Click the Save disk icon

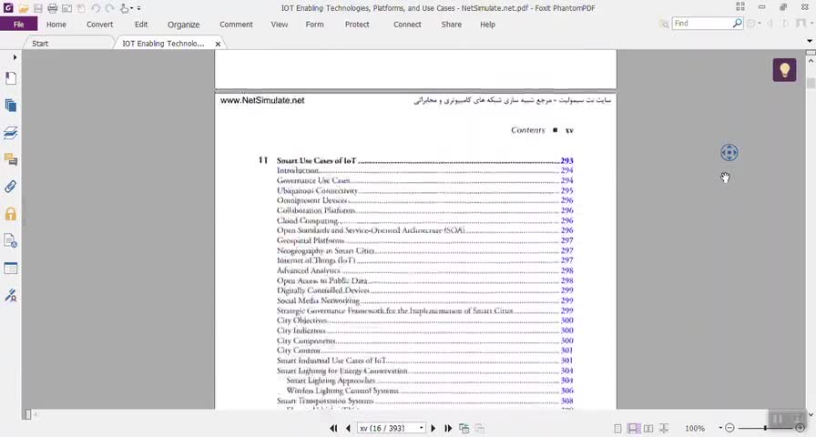pos(38,8)
